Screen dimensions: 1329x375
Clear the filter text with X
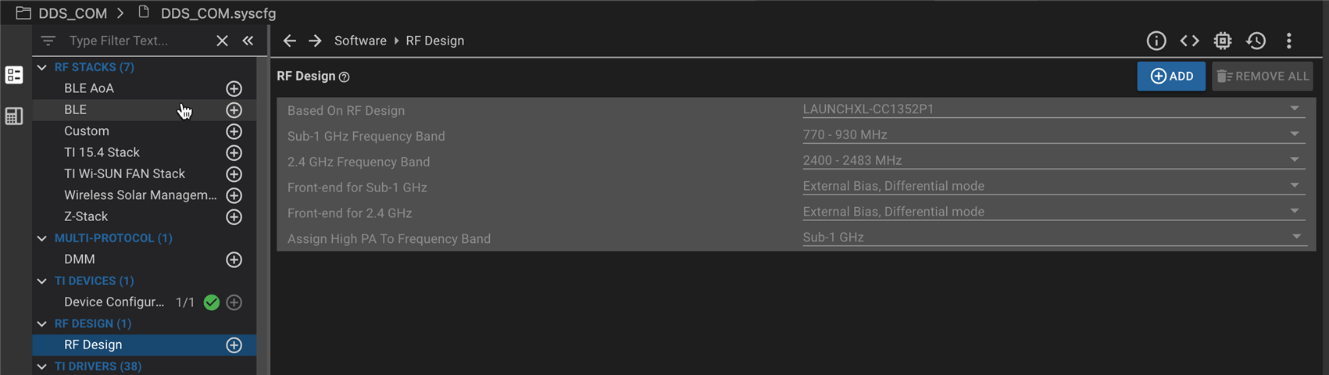[222, 41]
